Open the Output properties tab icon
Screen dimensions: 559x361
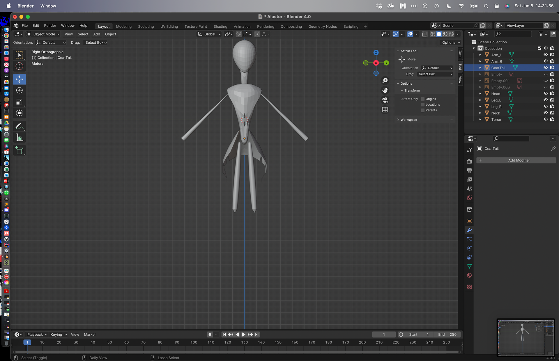point(469,170)
